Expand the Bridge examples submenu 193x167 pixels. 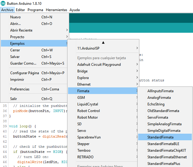click(x=103, y=71)
